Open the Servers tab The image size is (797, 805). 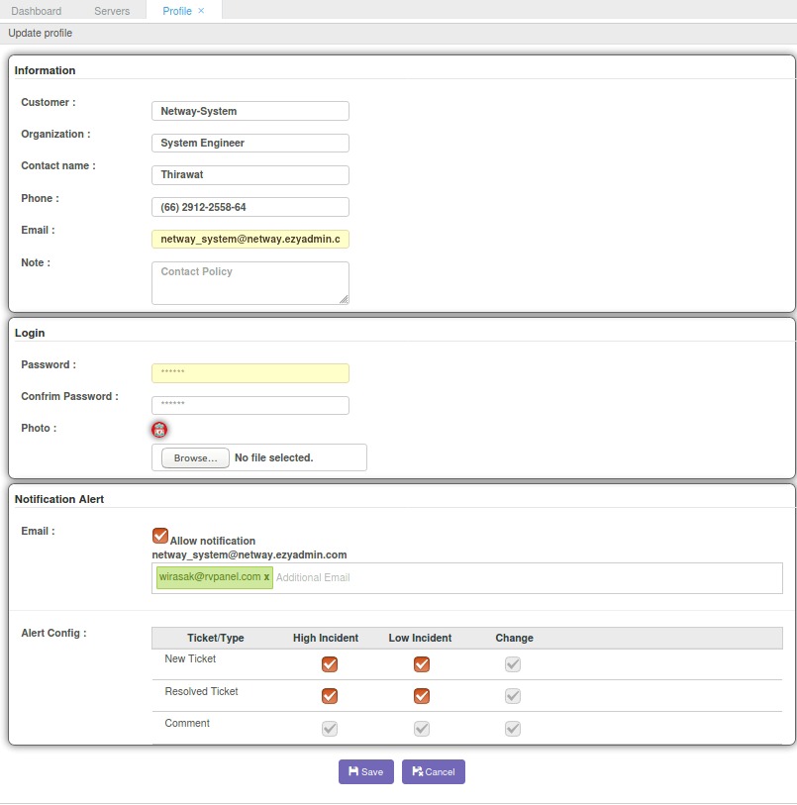112,11
